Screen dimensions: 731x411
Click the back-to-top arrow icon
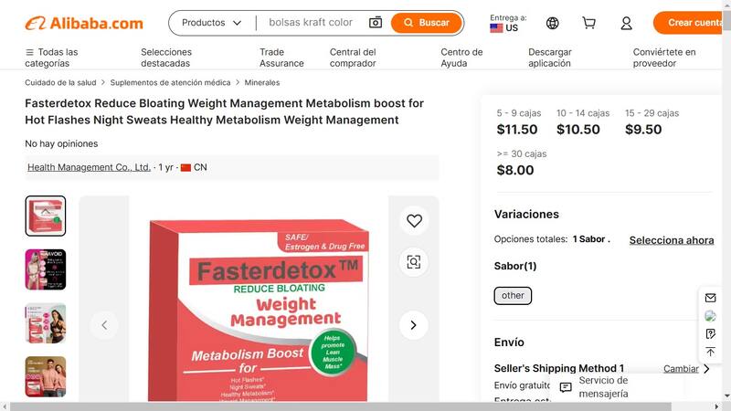(x=711, y=352)
